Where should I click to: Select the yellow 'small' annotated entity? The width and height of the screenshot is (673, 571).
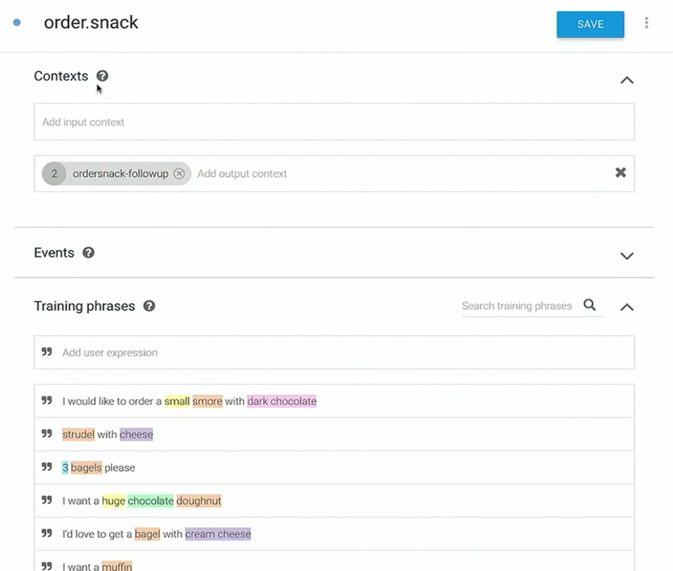click(177, 401)
